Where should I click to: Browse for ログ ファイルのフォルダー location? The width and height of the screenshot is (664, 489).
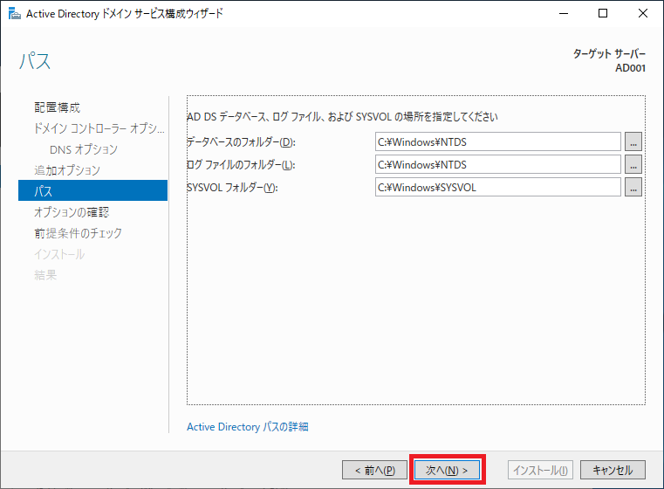[x=633, y=164]
